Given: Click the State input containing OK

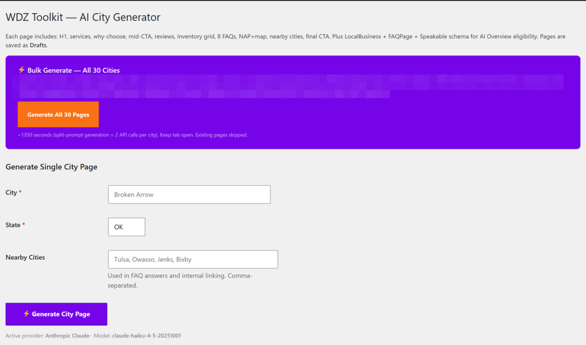Looking at the screenshot, I should tap(126, 227).
